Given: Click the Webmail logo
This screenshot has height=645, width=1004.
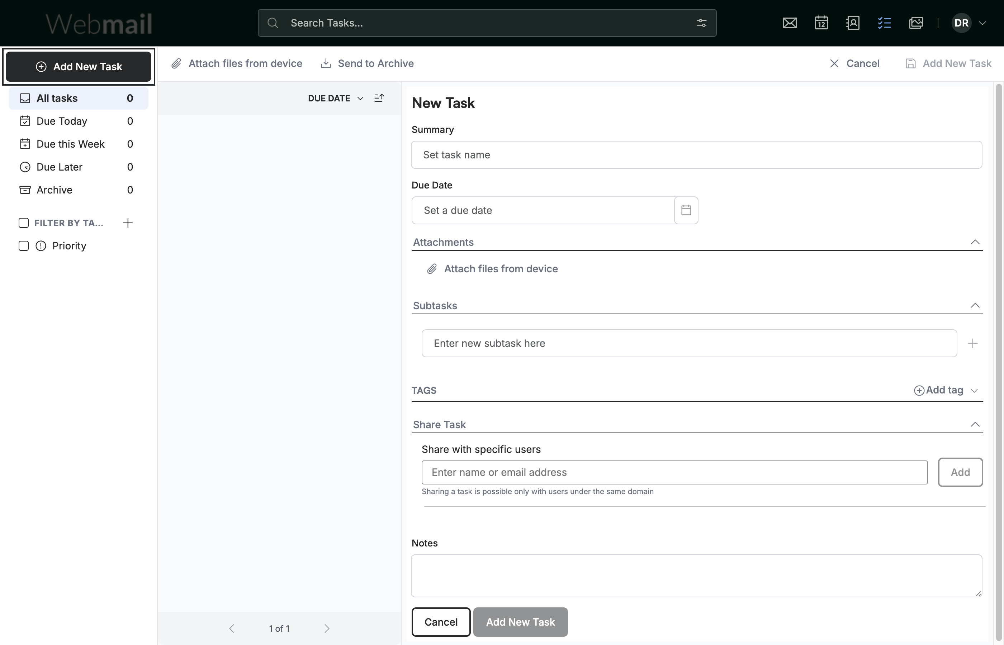Looking at the screenshot, I should 99,24.
